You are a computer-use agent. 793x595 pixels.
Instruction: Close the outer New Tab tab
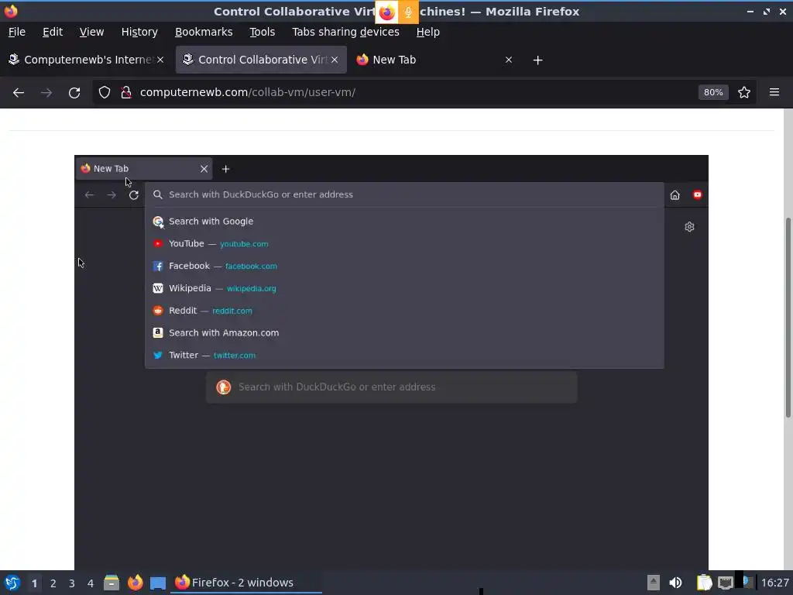[x=509, y=60]
